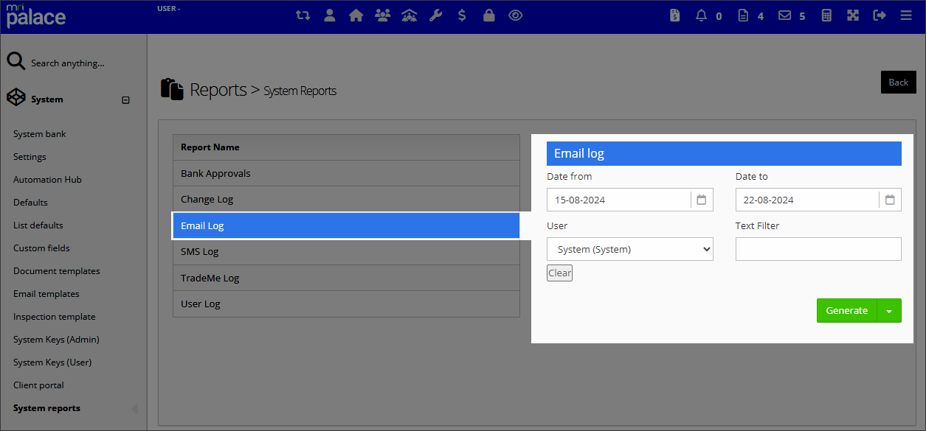Open the wrench maintenance icon
This screenshot has width=926, height=431.
tap(435, 15)
